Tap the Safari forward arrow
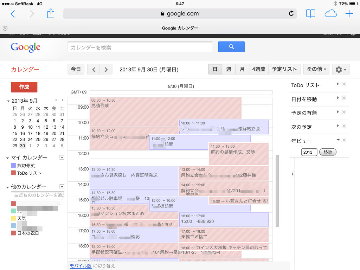The height and width of the screenshot is (270, 360). pyautogui.click(x=32, y=14)
